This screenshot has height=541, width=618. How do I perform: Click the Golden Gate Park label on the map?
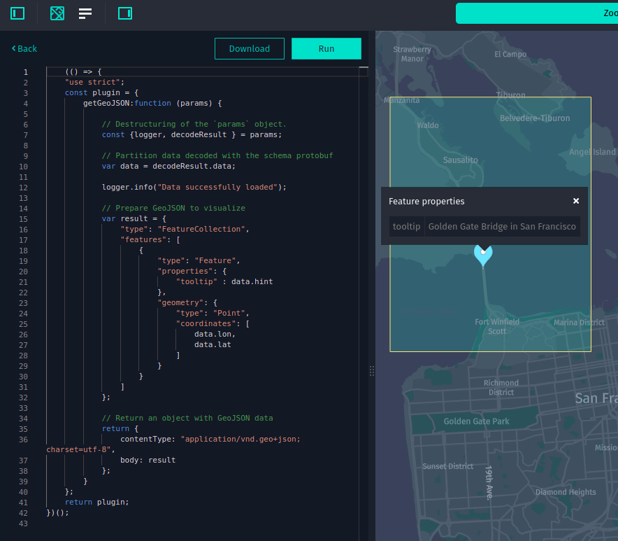476,421
